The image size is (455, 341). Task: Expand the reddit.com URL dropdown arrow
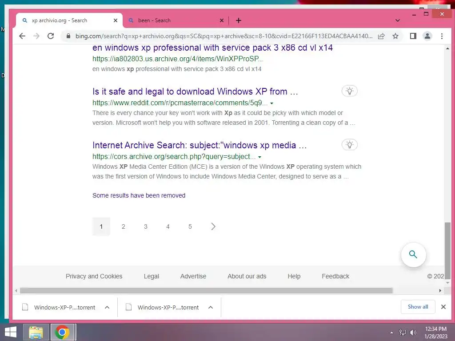(272, 103)
